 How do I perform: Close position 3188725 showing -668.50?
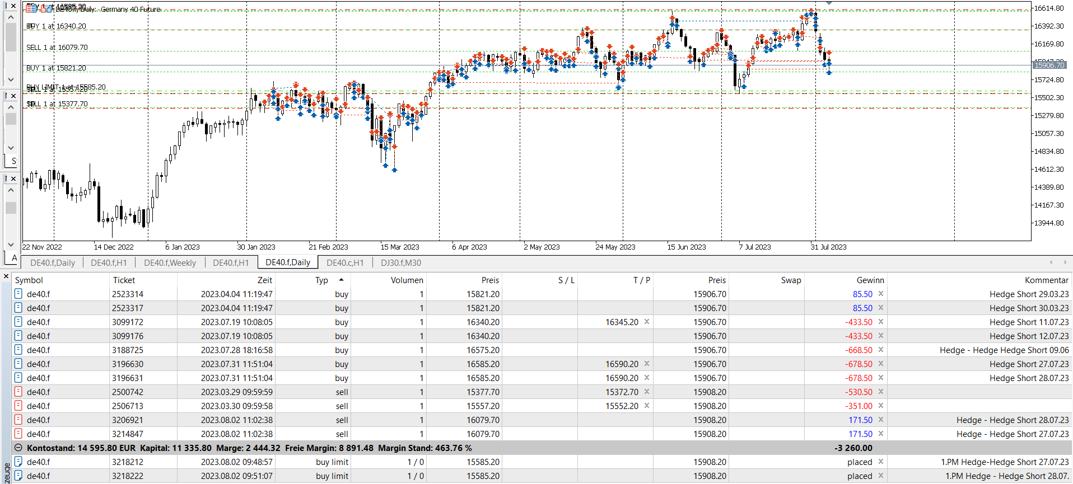880,350
